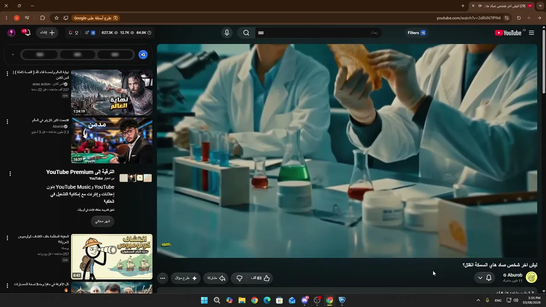The height and width of the screenshot is (307, 546).
Task: Open the tab search dropdown chevron
Action: (540, 6)
